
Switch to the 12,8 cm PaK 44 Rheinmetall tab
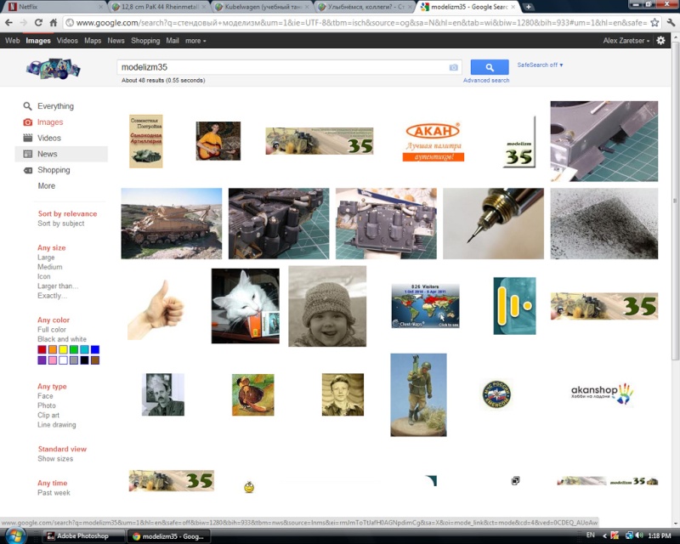pos(159,7)
